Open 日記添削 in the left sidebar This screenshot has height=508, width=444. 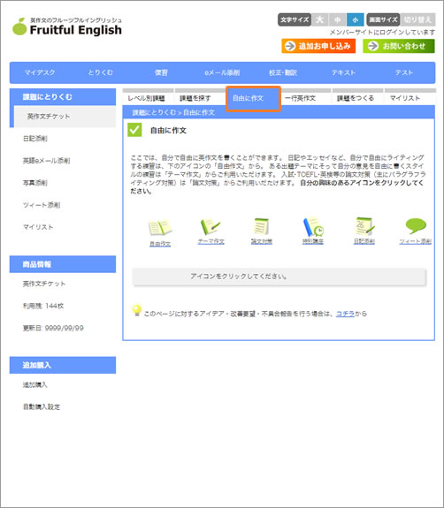coord(35,139)
